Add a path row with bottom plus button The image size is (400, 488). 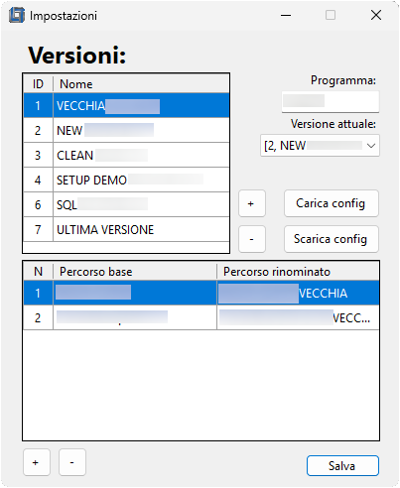37,462
